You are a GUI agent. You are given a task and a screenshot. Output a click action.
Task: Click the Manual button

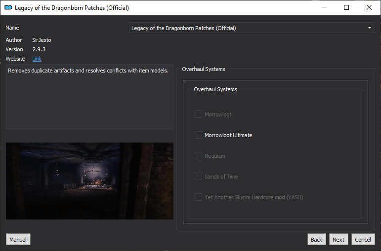coord(18,239)
